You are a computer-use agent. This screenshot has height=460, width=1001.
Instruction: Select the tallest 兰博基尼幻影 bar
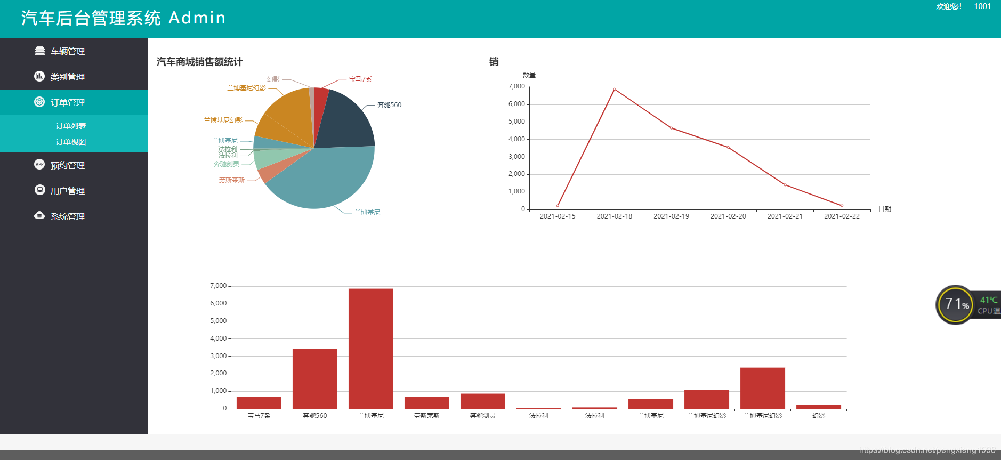[x=763, y=388]
